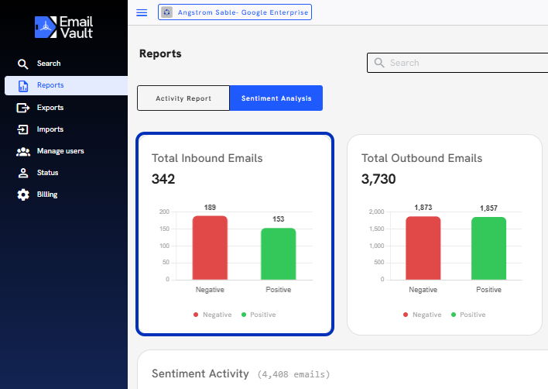Switch to the Activity Report tab

(183, 98)
